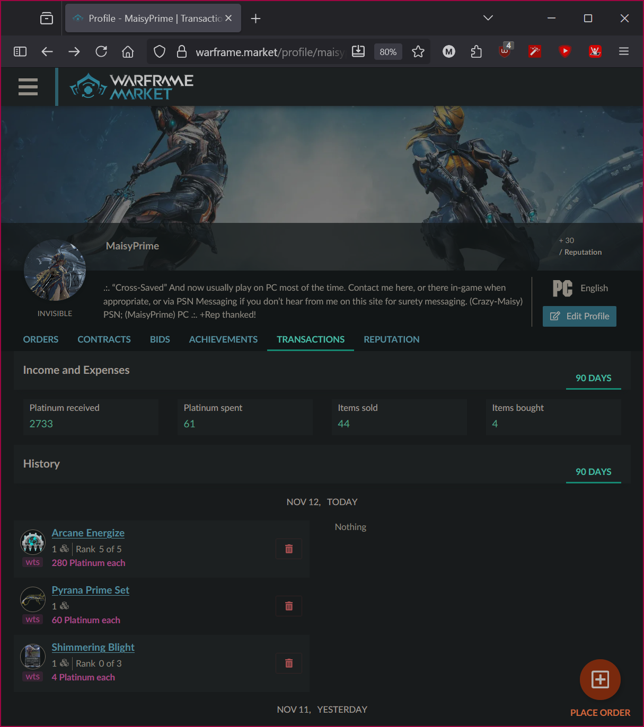Open the browser extensions puzzle icon
This screenshot has height=727, width=644.
[x=475, y=51]
